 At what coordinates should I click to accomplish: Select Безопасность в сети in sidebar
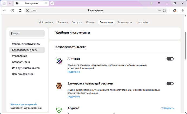tap(27, 50)
